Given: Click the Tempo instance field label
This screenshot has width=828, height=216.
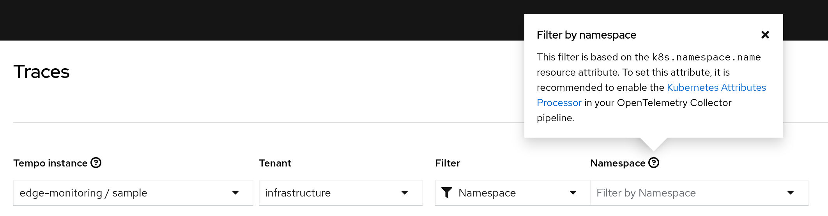Looking at the screenshot, I should coord(50,163).
